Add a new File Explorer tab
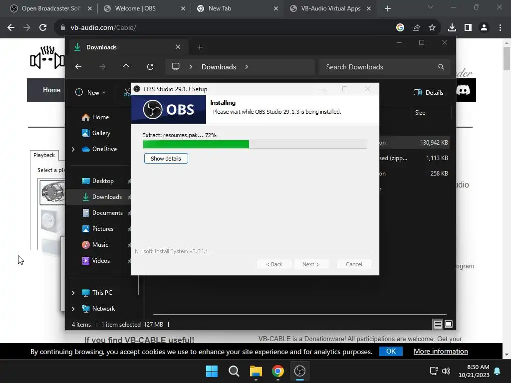Image resolution: width=511 pixels, height=383 pixels. [200, 47]
